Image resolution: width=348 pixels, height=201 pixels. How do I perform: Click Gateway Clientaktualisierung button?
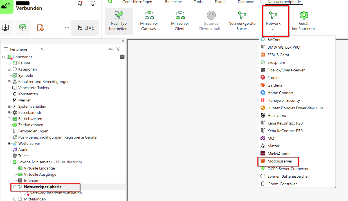coord(211,21)
